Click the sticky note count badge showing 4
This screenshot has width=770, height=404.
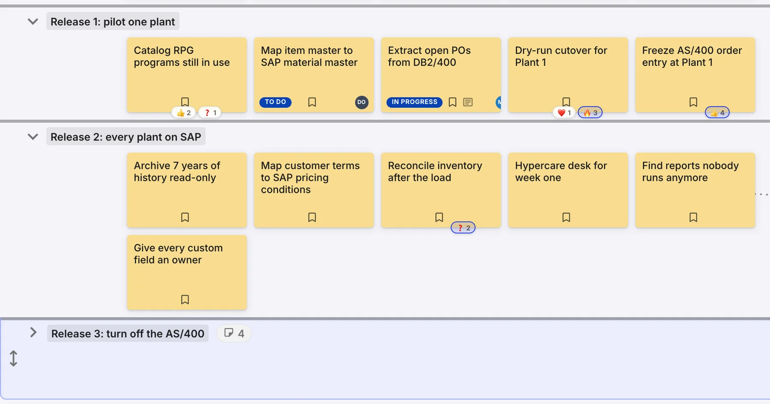tap(234, 333)
